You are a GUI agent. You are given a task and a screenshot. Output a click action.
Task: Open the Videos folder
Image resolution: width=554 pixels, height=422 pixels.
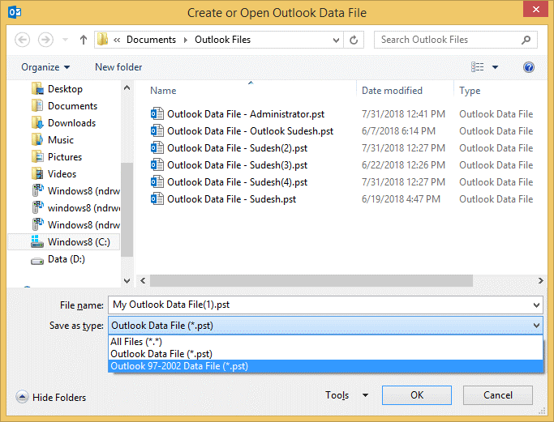(x=62, y=173)
